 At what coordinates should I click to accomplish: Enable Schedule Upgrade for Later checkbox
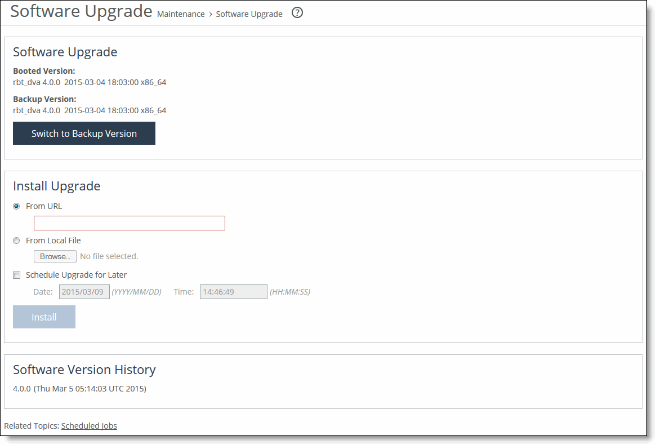point(17,275)
